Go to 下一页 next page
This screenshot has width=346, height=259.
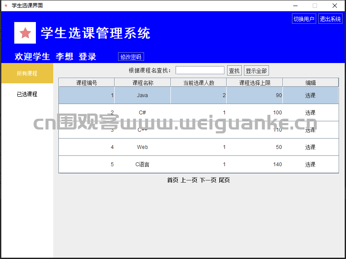coord(208,180)
